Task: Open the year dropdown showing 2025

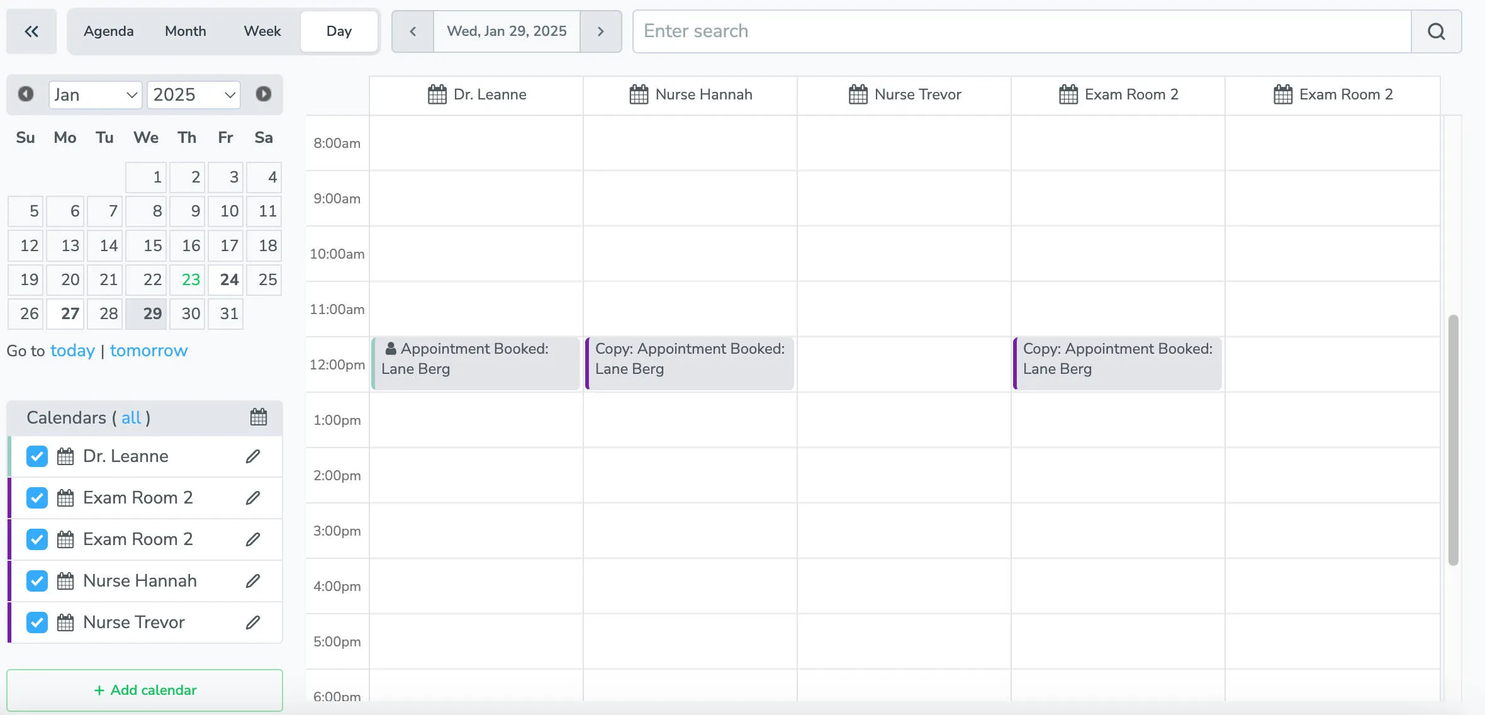Action: [194, 94]
